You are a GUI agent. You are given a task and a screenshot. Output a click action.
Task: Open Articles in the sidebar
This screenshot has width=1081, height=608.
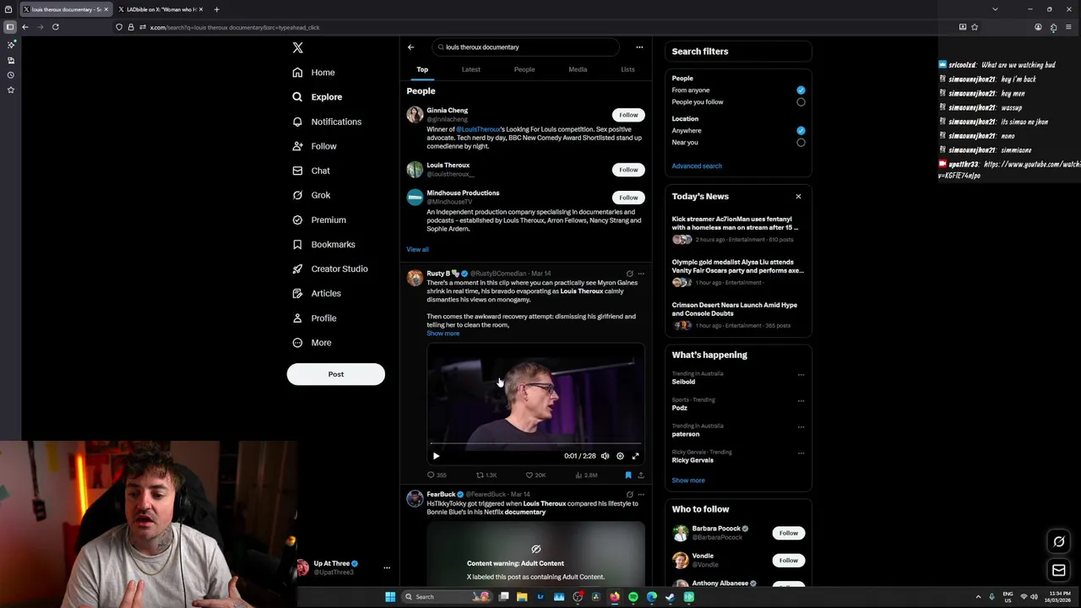317,293
